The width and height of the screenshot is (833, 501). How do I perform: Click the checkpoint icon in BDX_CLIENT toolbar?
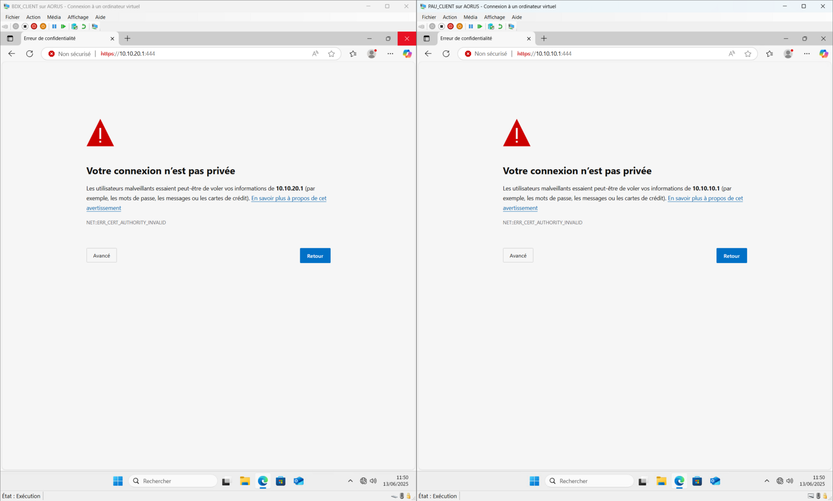74,27
